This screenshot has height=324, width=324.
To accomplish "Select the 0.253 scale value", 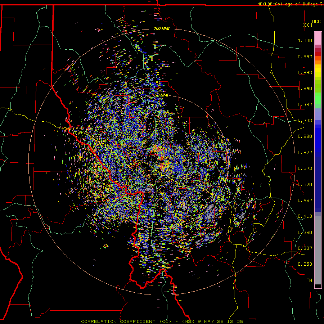I will point(305,264).
